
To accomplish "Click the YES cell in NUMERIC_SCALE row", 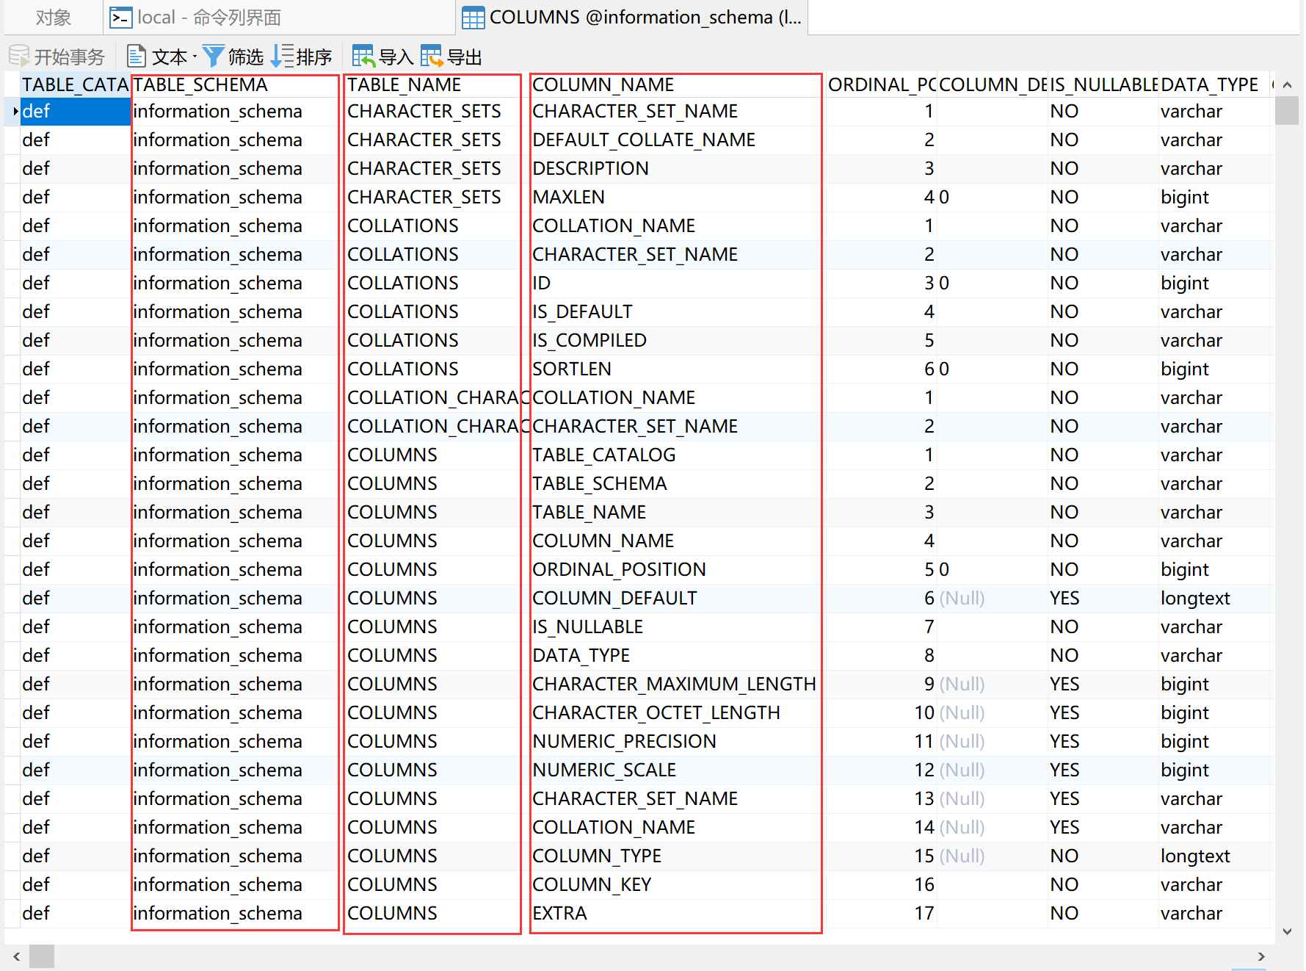I will (1103, 770).
